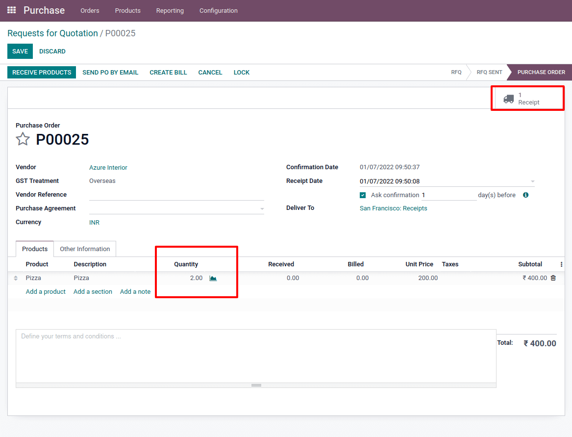
Task: Click the Pizza description cell
Action: click(x=81, y=278)
